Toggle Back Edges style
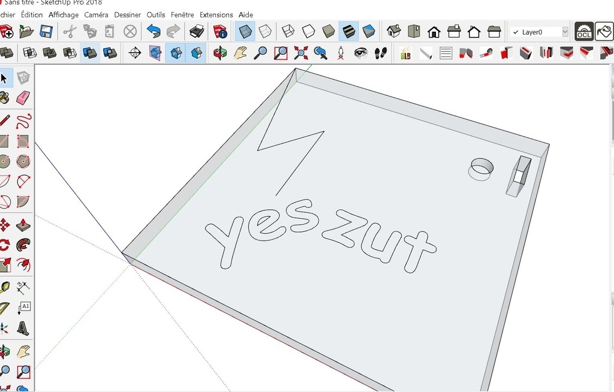 [266, 31]
